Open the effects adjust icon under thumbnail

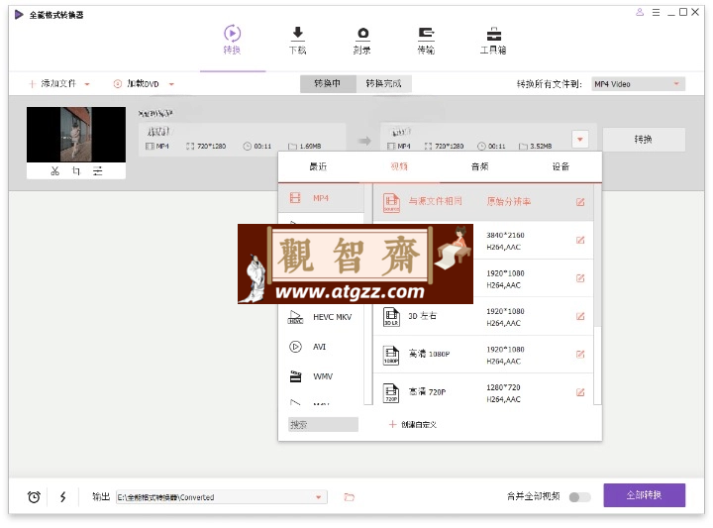point(98,171)
